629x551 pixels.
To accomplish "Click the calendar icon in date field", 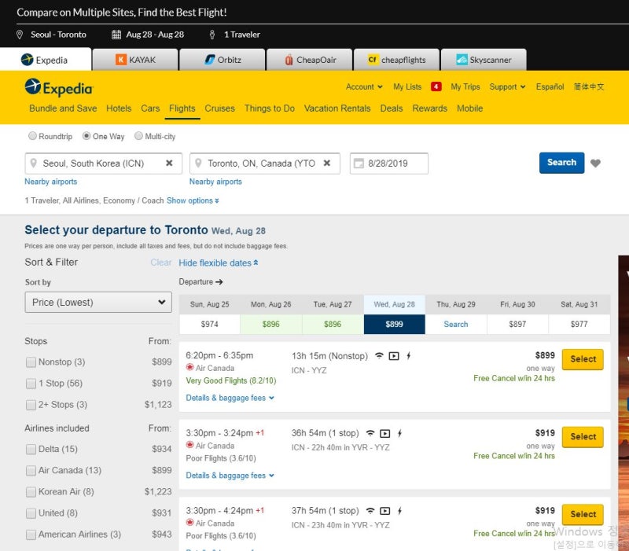I will pyautogui.click(x=359, y=163).
